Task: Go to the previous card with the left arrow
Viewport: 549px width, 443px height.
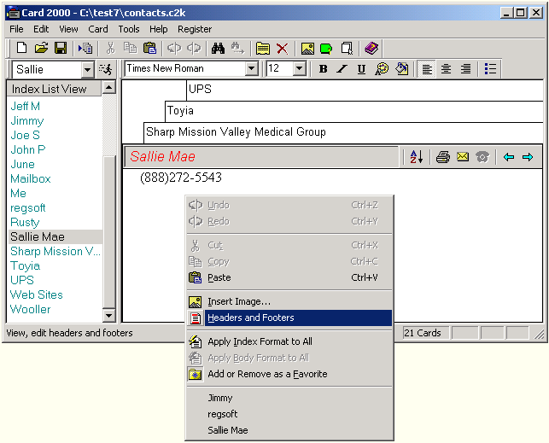Action: pos(509,157)
